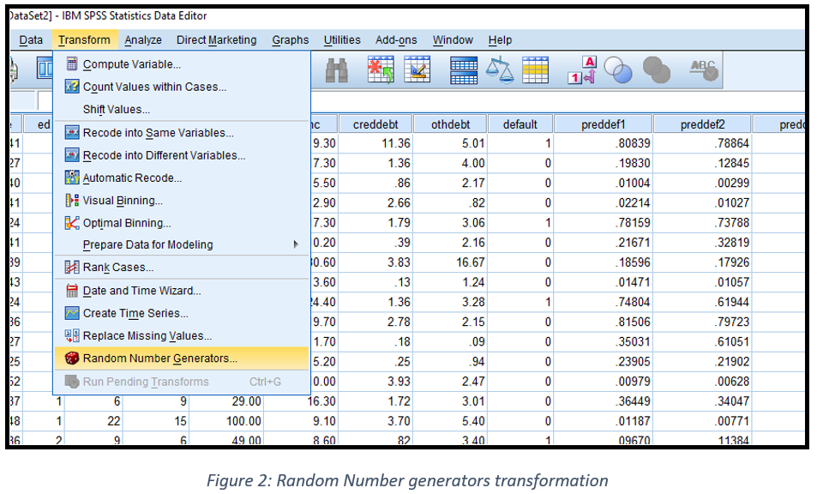This screenshot has width=817, height=494.
Task: Click the Spell Check ABC icon
Action: click(704, 70)
